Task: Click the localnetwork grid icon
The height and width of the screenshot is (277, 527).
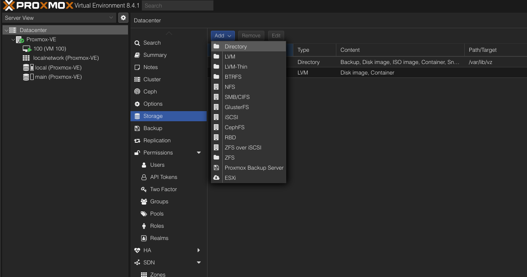Action: tap(26, 58)
